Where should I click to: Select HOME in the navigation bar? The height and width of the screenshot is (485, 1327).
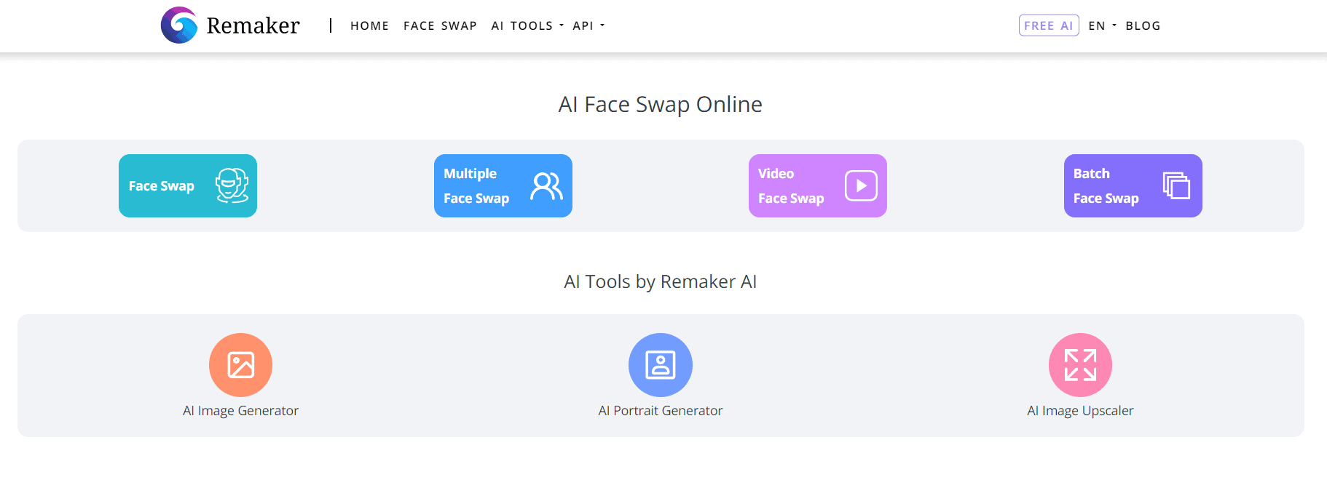point(369,25)
